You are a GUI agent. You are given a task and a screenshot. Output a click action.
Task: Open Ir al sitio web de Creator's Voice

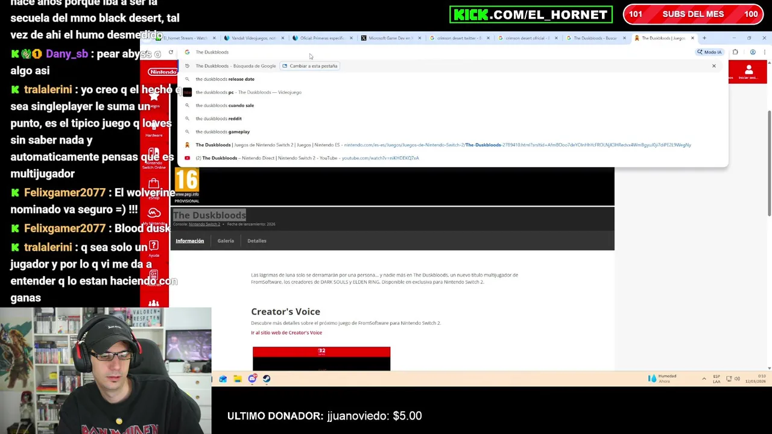tap(286, 333)
